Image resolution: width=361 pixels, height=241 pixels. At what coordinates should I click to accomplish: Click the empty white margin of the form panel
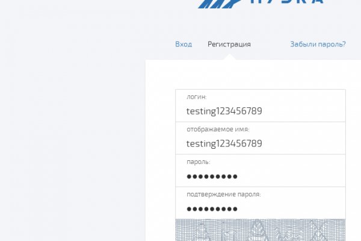pyautogui.click(x=160, y=151)
